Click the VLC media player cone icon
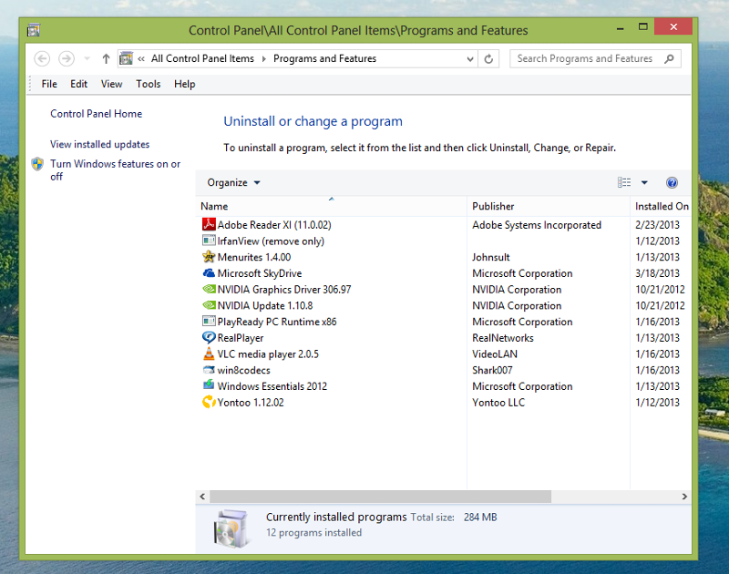Screen dimensions: 729x574 [x=209, y=354]
